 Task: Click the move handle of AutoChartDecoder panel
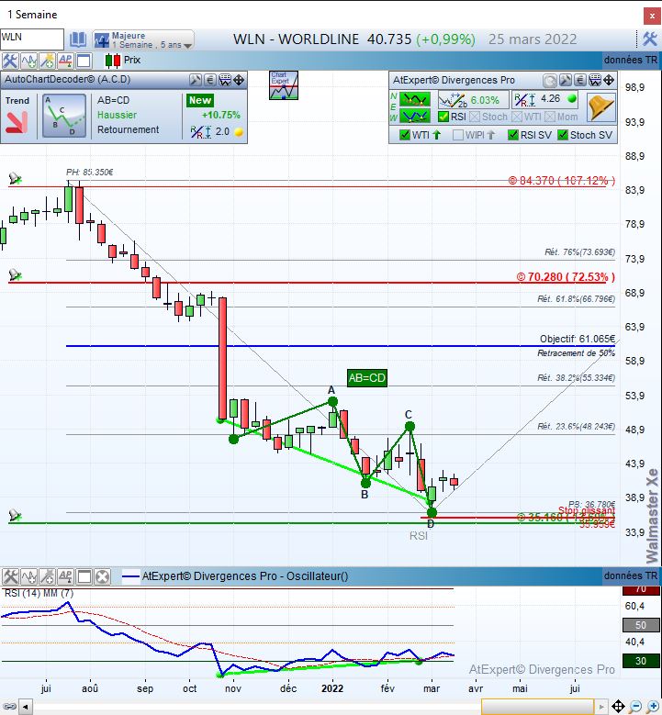(239, 80)
